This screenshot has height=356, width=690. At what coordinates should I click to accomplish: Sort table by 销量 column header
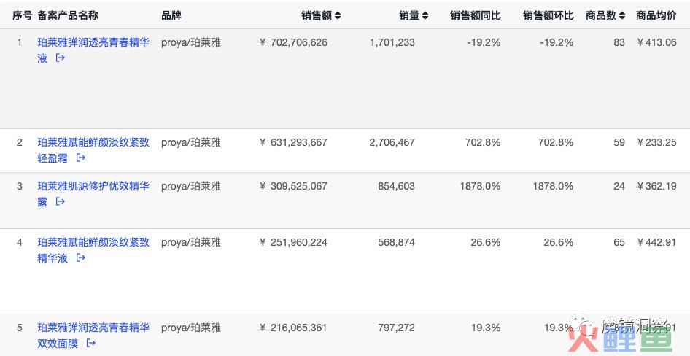(409, 15)
